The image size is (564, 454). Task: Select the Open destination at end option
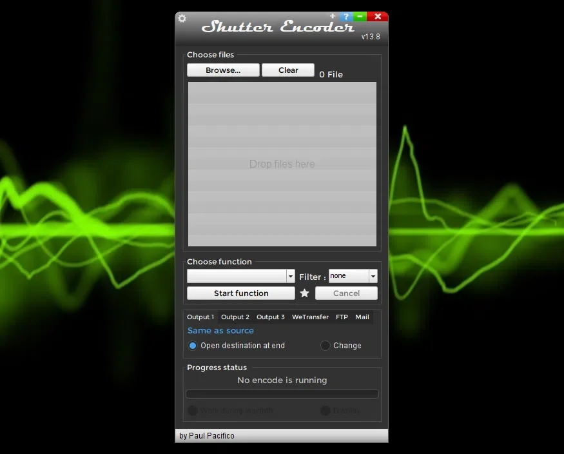coord(192,346)
